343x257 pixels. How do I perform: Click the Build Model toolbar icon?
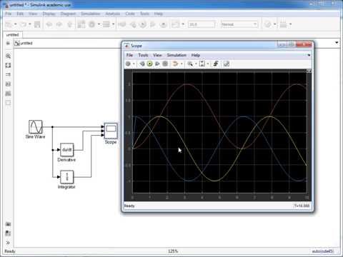(x=283, y=24)
